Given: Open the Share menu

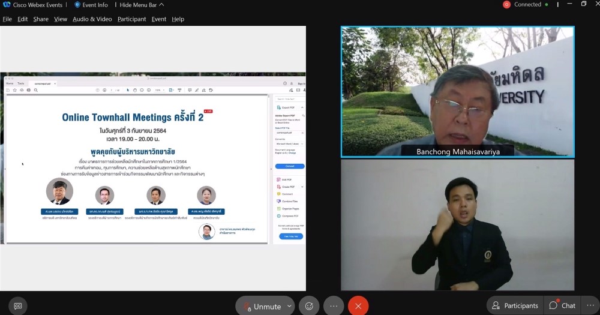Looking at the screenshot, I should [41, 19].
